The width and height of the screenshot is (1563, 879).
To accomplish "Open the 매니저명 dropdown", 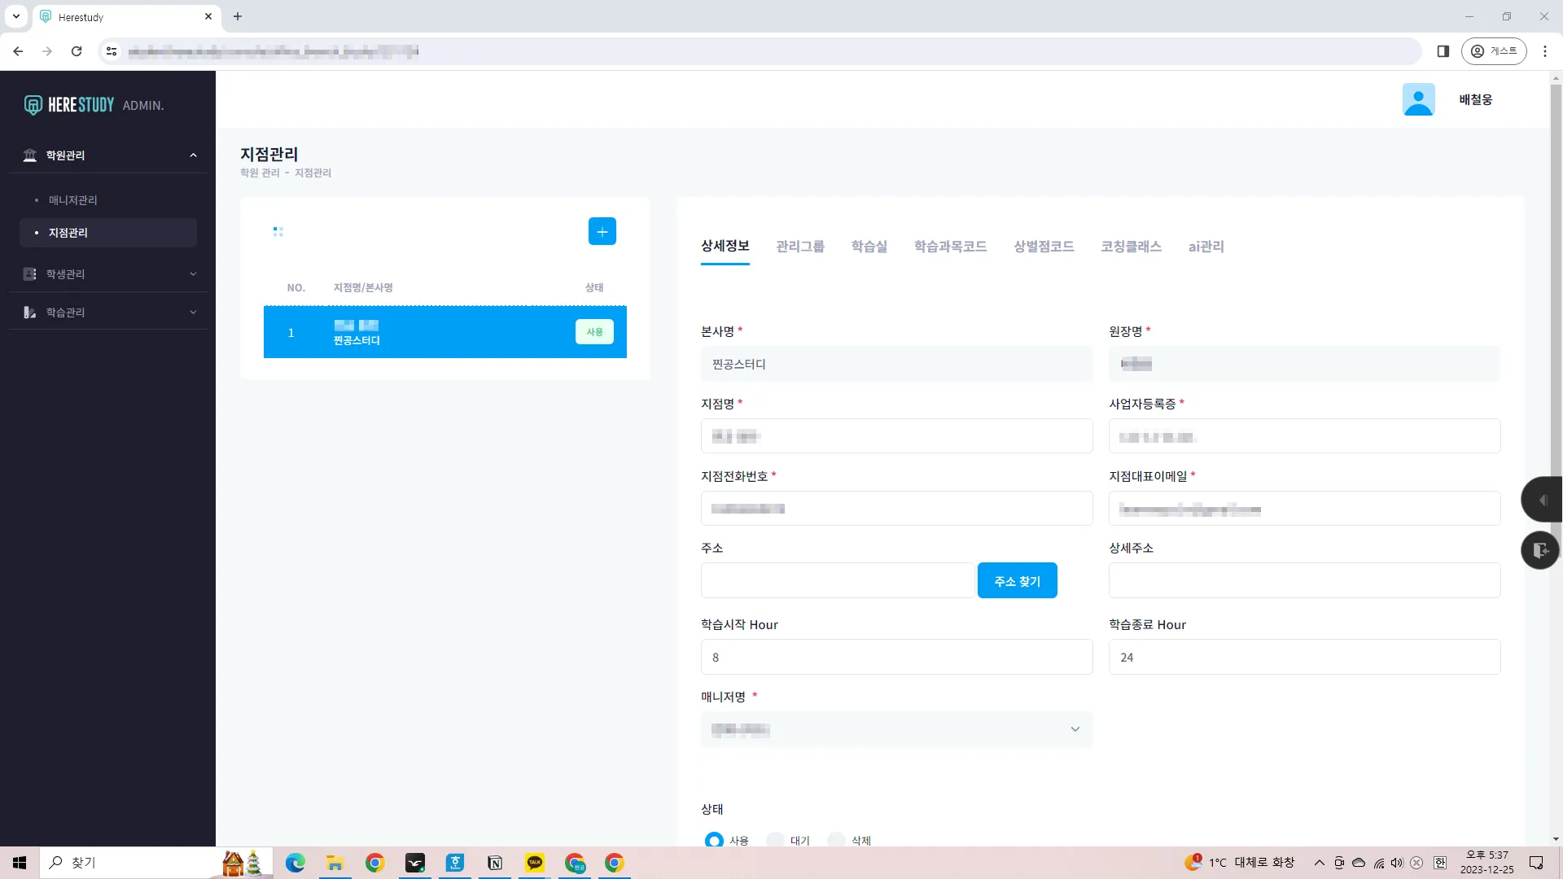I will click(x=896, y=729).
